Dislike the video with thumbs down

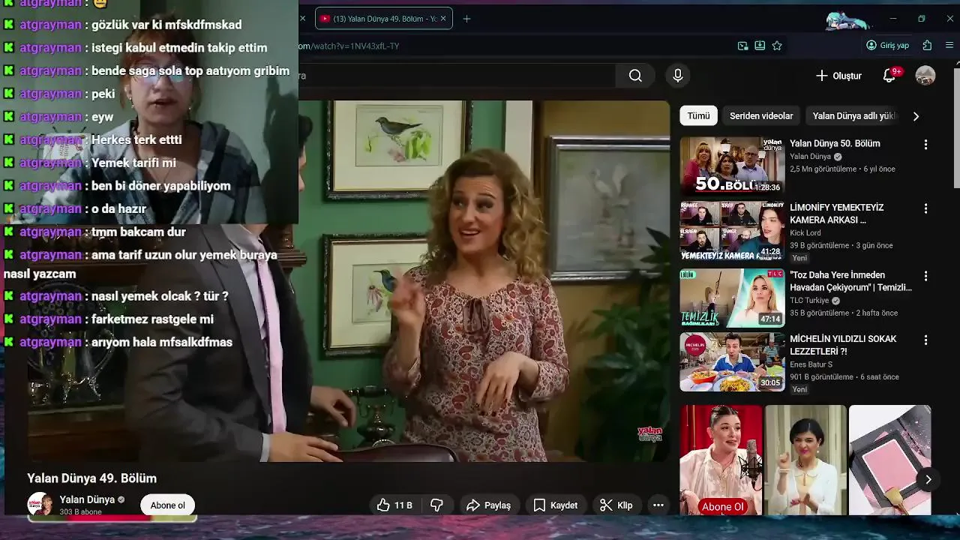point(436,505)
